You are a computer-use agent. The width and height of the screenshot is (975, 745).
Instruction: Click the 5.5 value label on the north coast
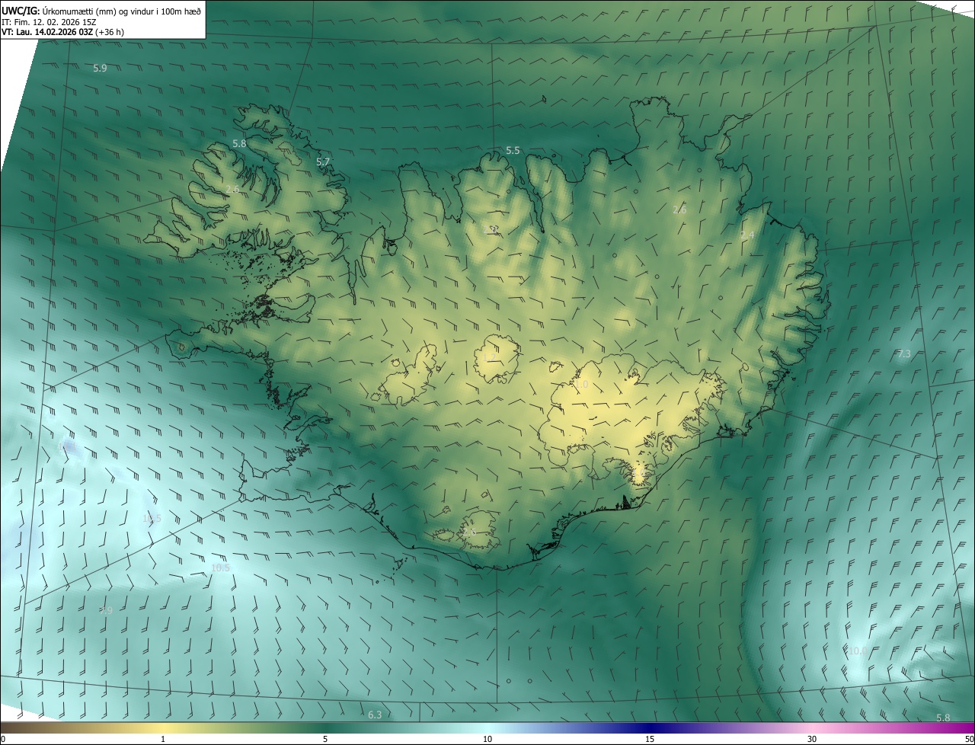click(x=513, y=151)
